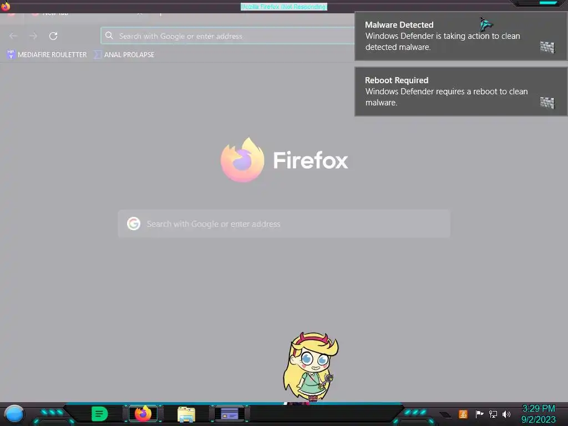Click the MediaFire Rouletter bookmark favicon
Image resolution: width=568 pixels, height=426 pixels.
coord(11,54)
